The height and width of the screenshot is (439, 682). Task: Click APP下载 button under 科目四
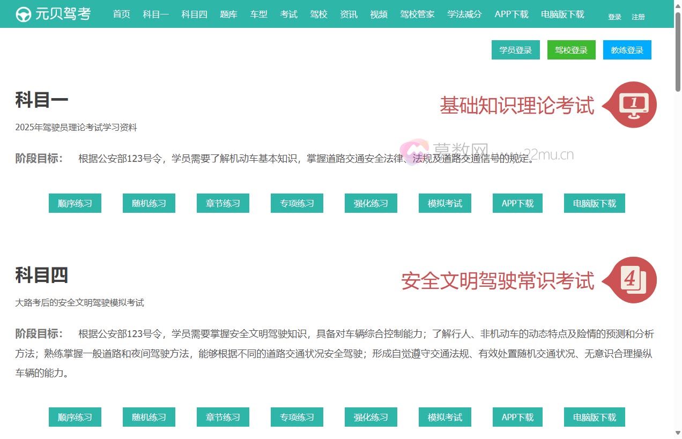point(517,417)
